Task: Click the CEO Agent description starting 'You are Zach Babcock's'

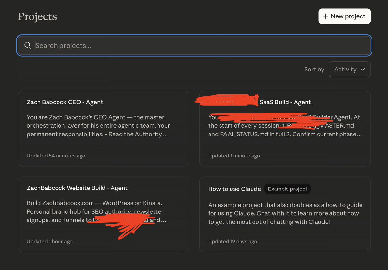Action: click(98, 125)
